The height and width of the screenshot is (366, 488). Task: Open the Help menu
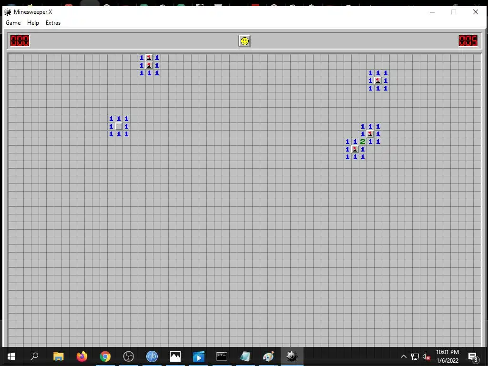(x=33, y=23)
